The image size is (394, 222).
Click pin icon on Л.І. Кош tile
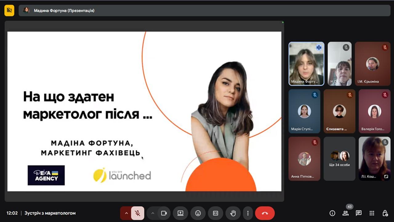point(386,177)
